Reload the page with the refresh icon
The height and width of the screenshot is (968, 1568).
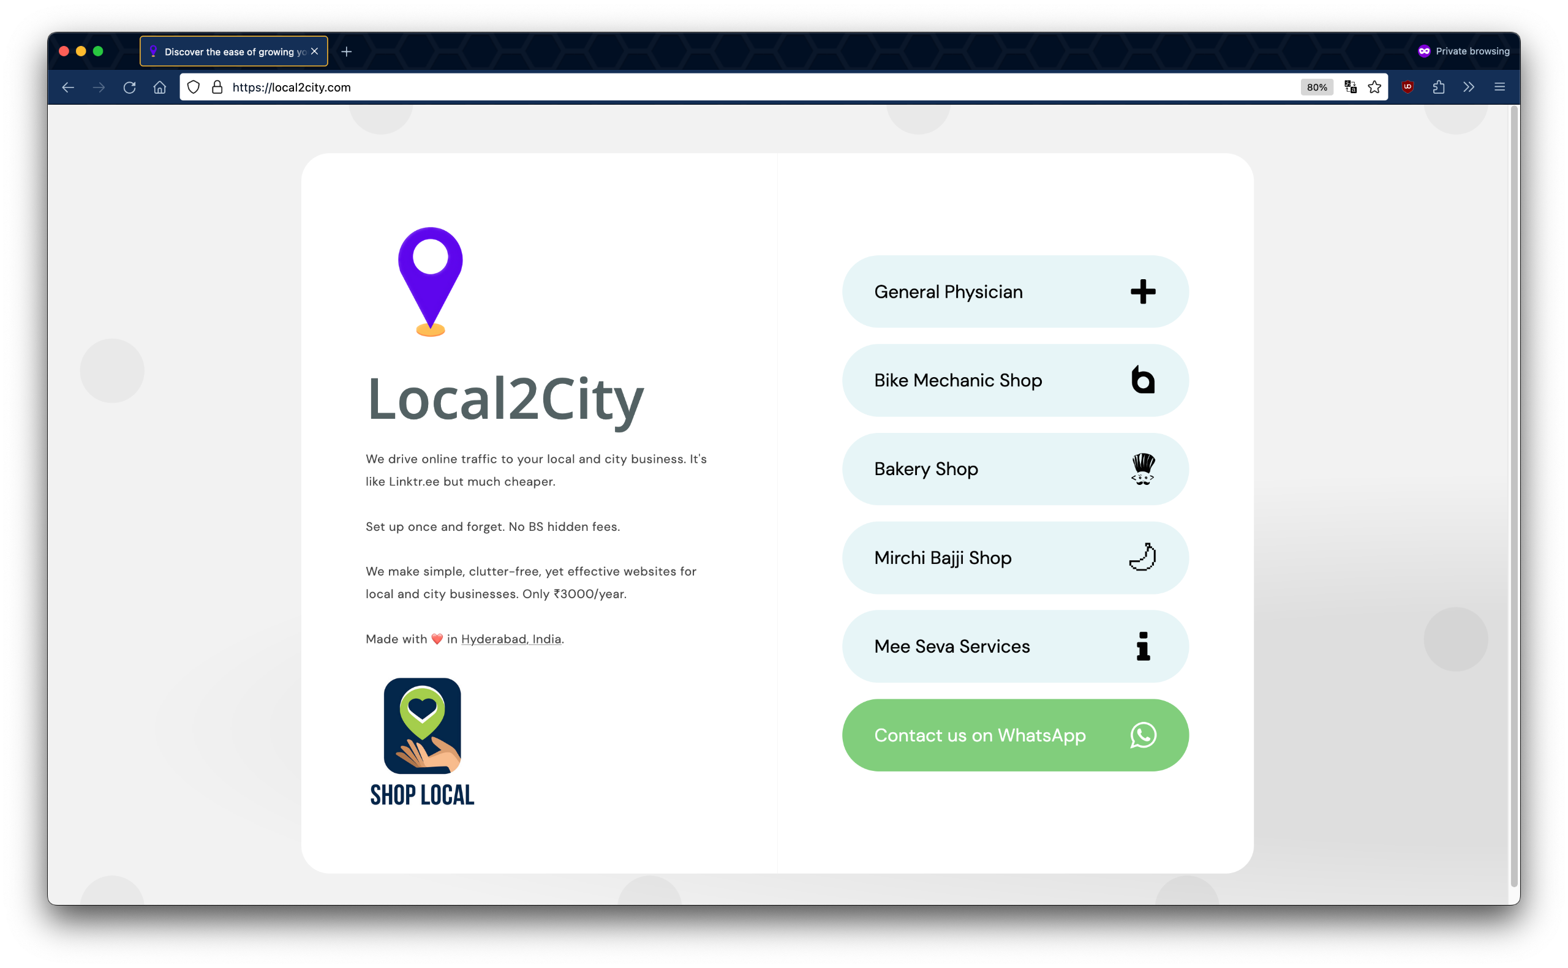(129, 87)
